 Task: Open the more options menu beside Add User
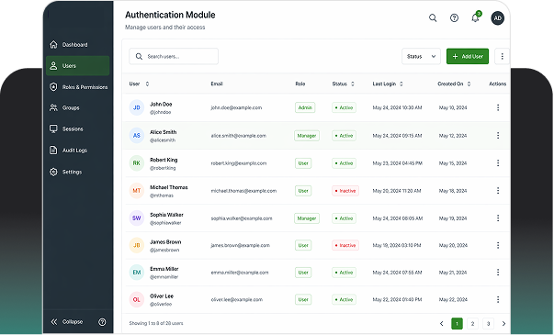pyautogui.click(x=502, y=56)
